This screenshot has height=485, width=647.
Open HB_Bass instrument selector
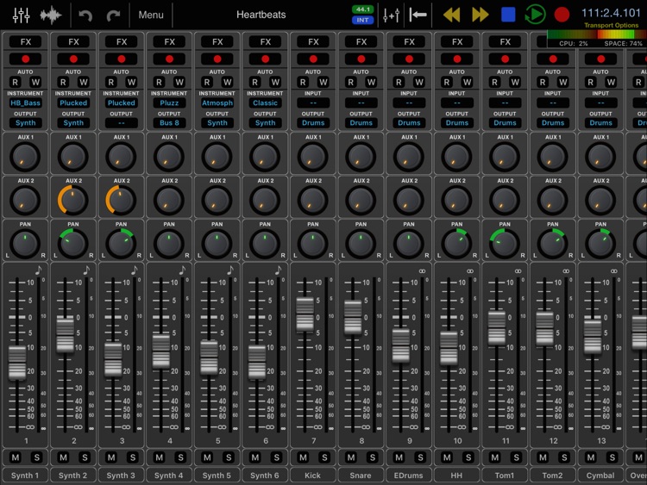click(x=26, y=103)
